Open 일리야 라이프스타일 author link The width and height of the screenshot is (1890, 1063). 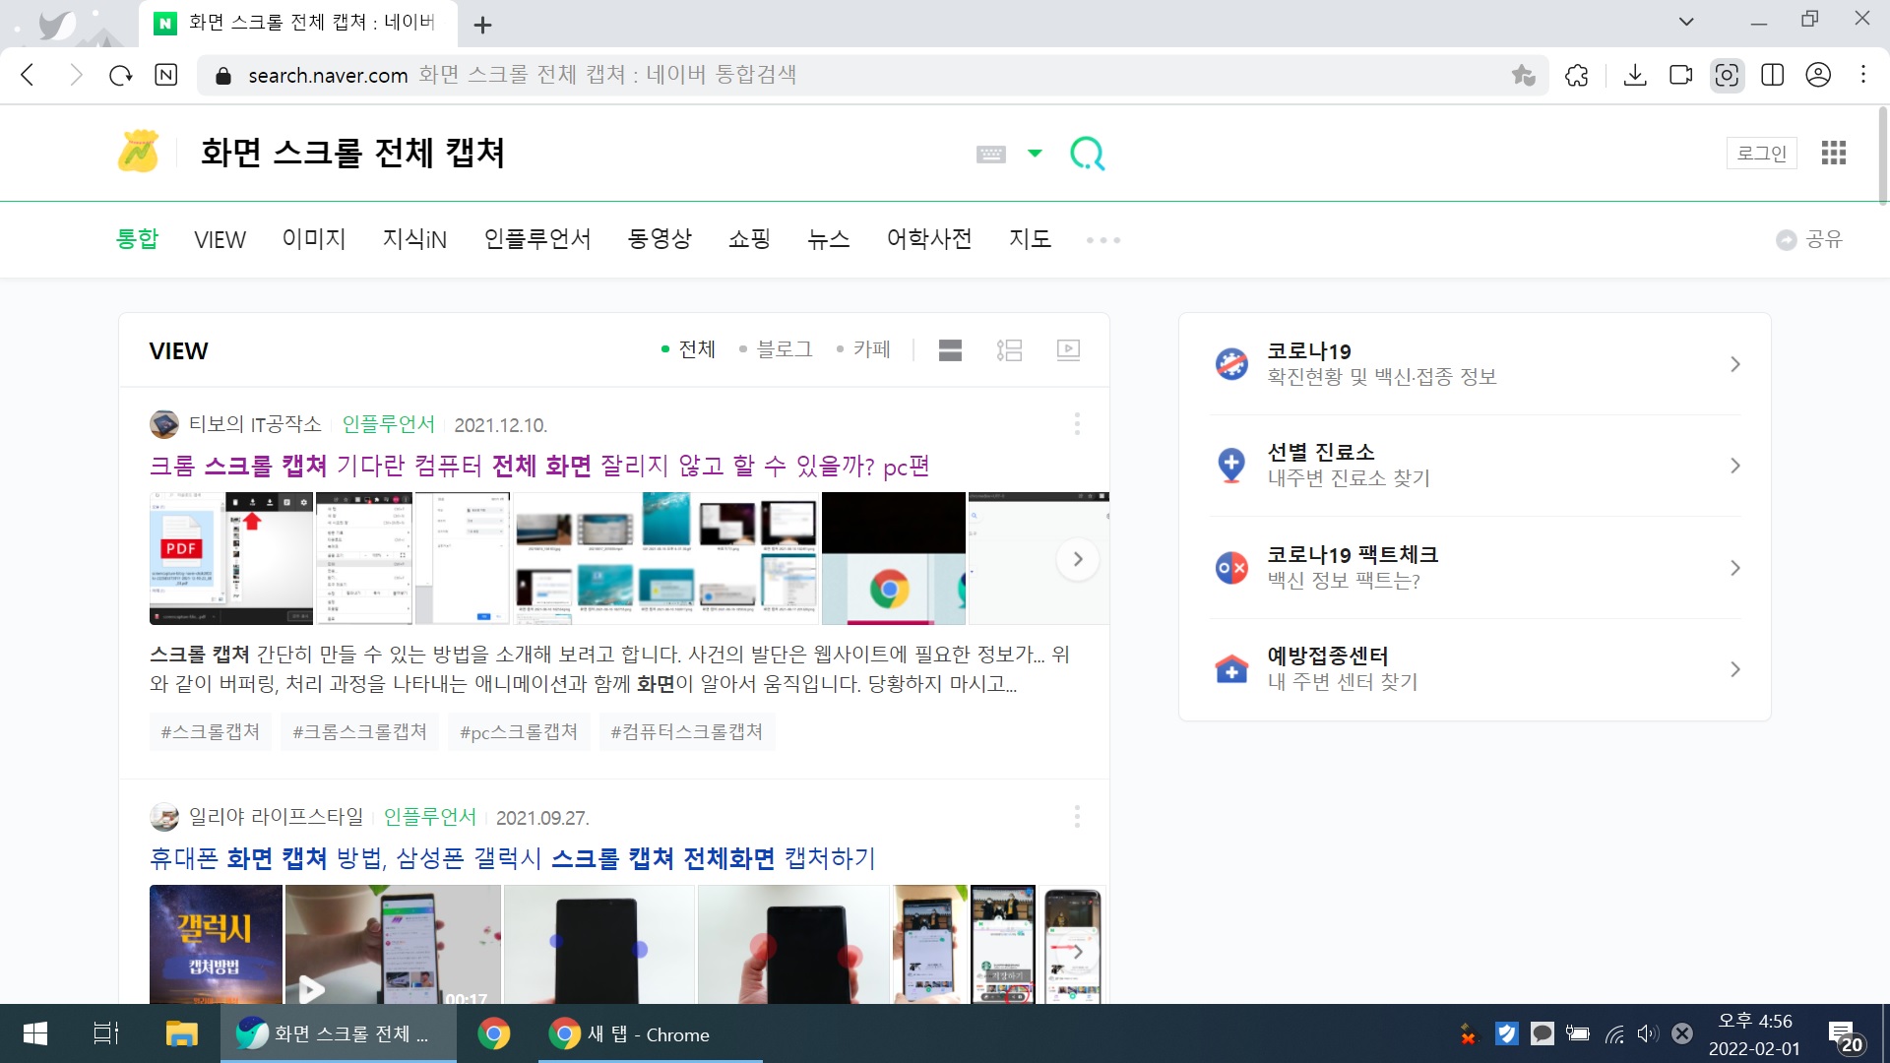[276, 817]
